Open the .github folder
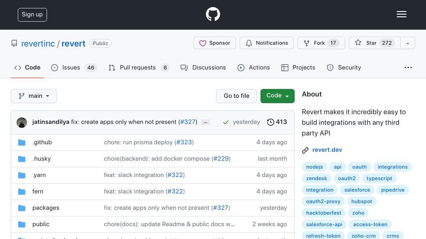The width and height of the screenshot is (426, 239). [x=42, y=142]
